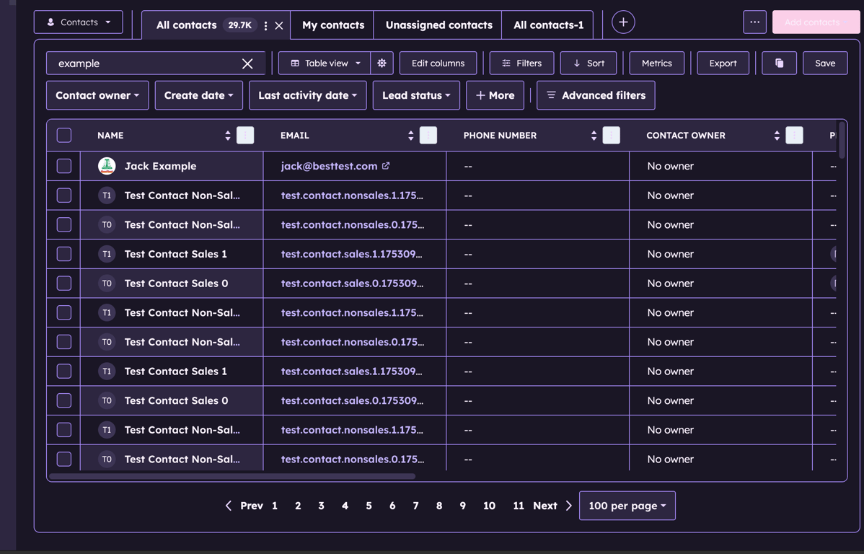Click the Edit columns button
864x554 pixels.
tap(438, 63)
